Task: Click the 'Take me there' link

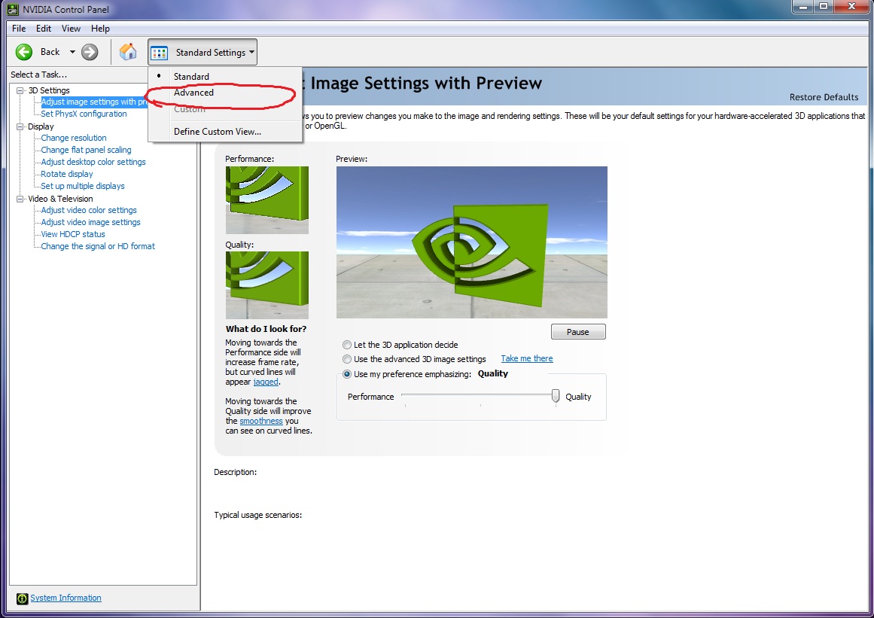Action: click(x=527, y=358)
